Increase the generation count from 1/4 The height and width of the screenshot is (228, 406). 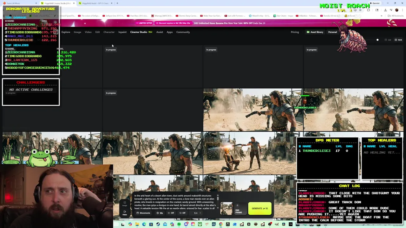200,213
